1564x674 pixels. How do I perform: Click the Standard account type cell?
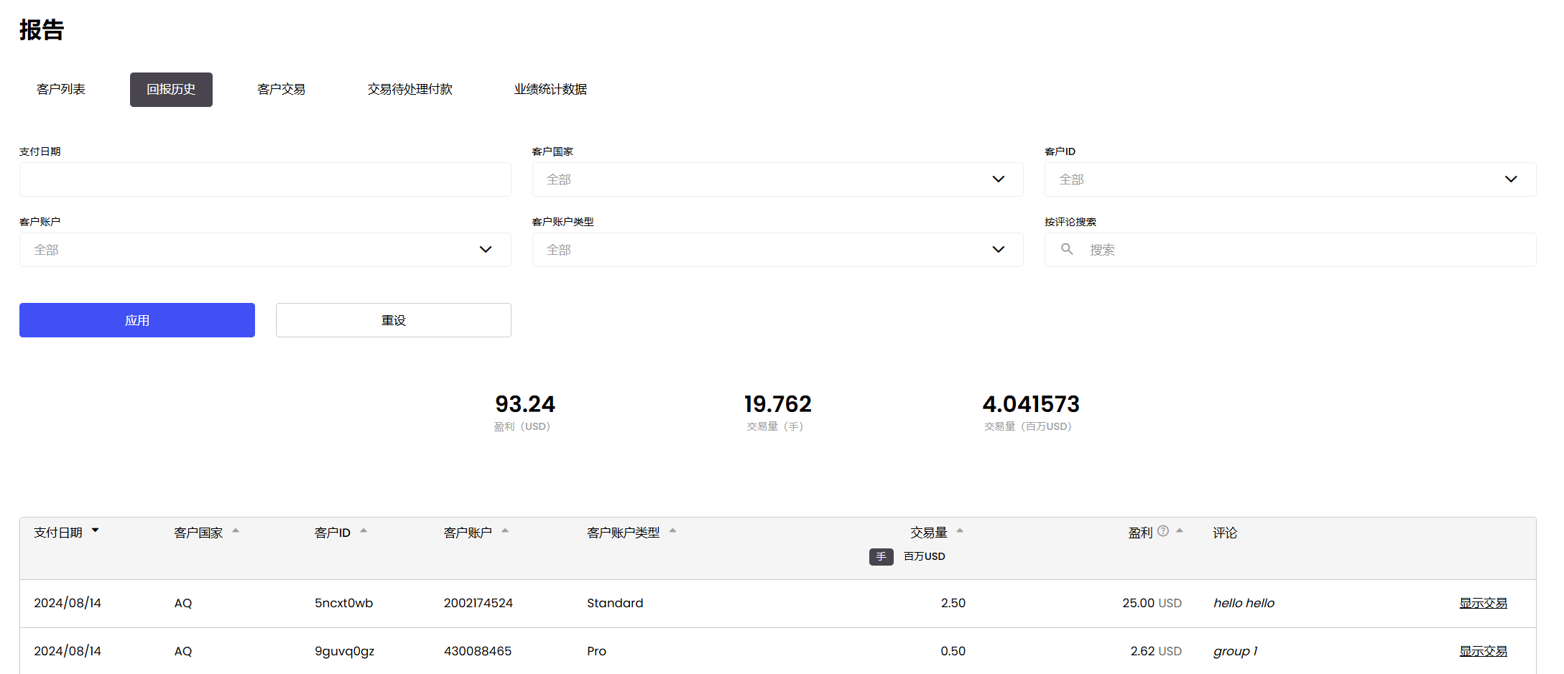click(615, 604)
